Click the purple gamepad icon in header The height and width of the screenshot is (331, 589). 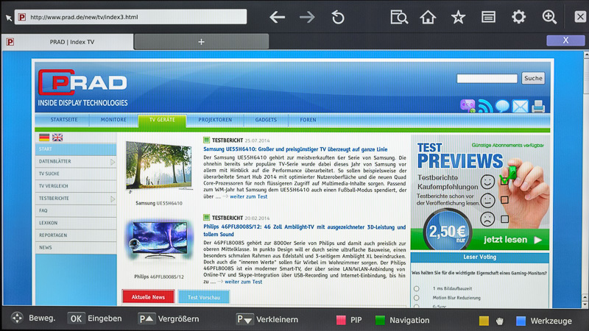coord(468,106)
